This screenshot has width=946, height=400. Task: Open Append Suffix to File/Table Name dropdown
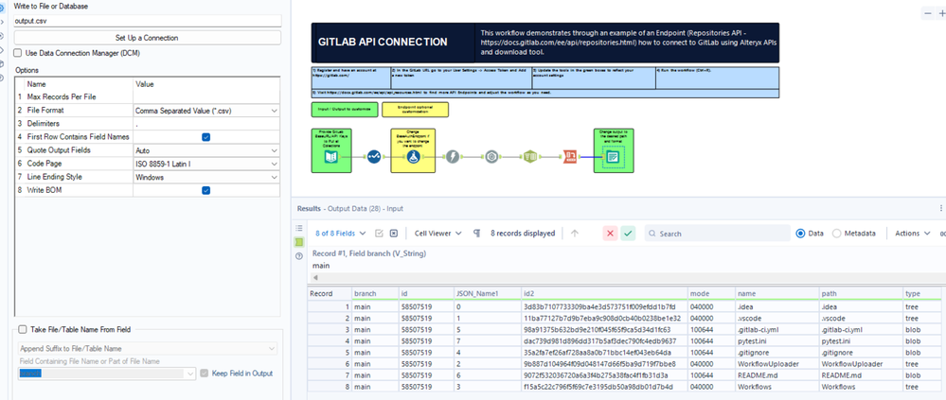[x=147, y=348]
